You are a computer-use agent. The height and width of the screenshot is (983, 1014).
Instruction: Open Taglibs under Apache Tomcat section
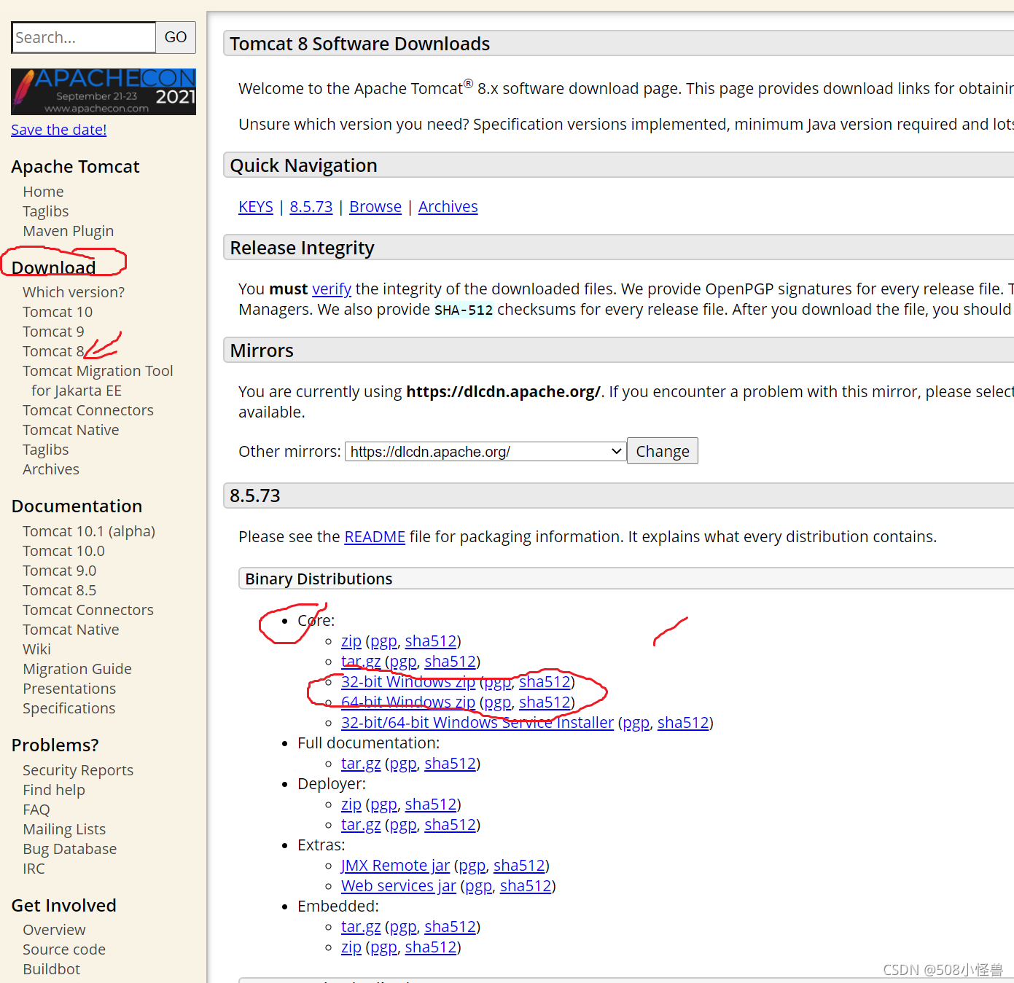[x=46, y=211]
